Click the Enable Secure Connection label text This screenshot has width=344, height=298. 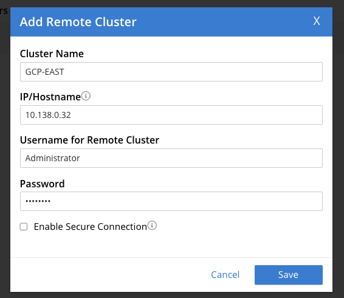click(x=91, y=227)
